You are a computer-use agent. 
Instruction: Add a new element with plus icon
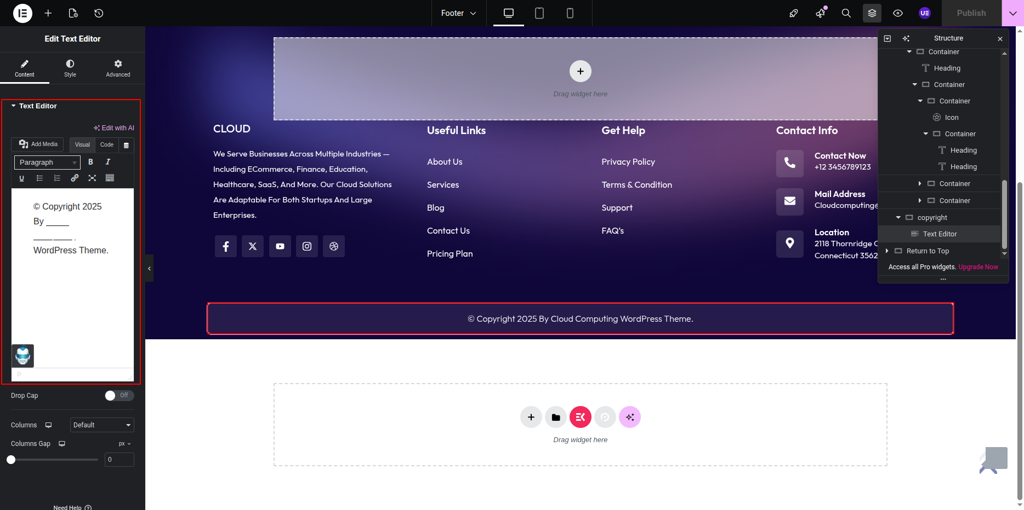pos(48,13)
